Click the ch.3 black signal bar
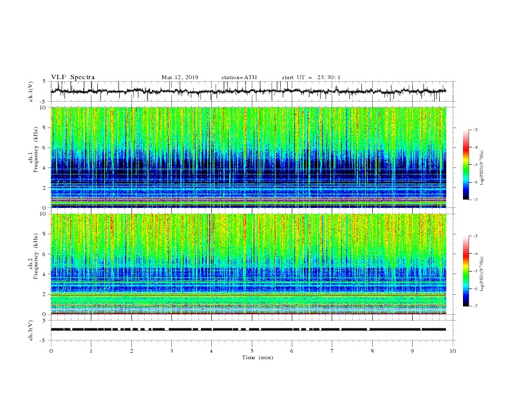The width and height of the screenshot is (510, 394). [248, 330]
